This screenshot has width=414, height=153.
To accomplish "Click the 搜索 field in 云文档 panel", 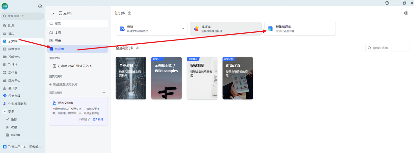I will coord(78,24).
